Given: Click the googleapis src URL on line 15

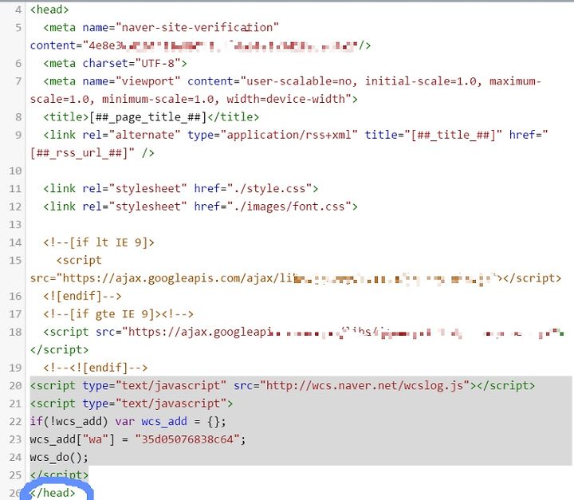Looking at the screenshot, I should tap(278, 278).
